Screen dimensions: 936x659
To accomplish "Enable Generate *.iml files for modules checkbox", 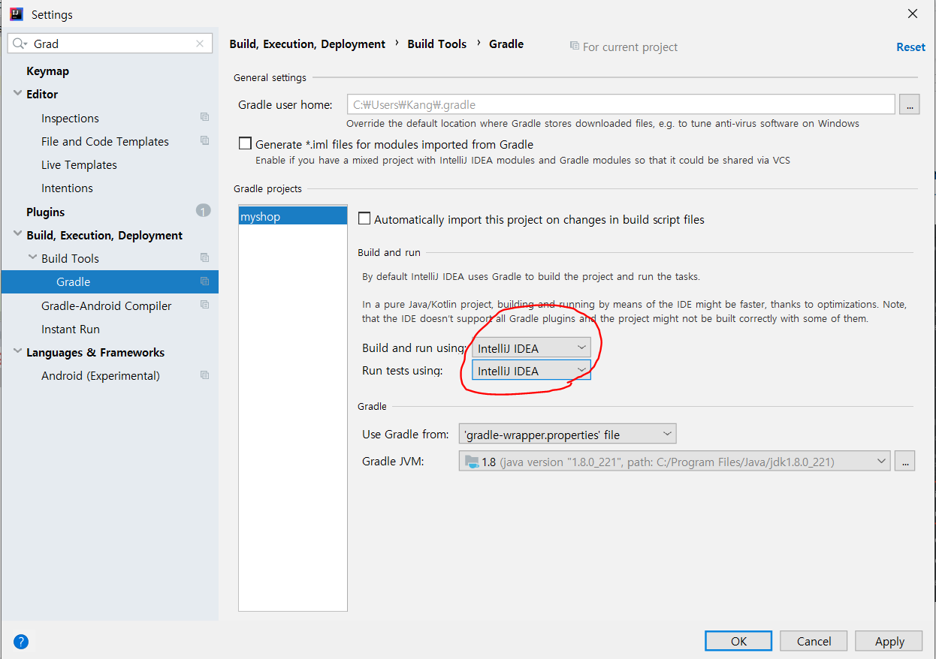I will 245,143.
